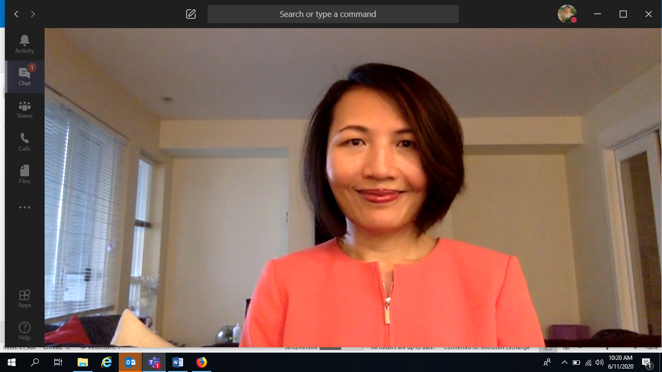Viewport: 662px width, 372px height.
Task: Open the Files section
Action: click(x=24, y=174)
